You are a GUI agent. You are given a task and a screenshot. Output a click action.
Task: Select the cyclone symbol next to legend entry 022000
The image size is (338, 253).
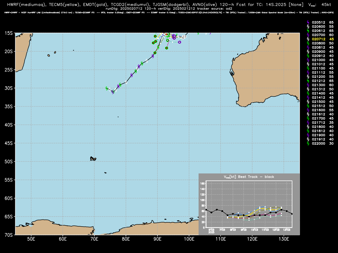(x=308, y=143)
